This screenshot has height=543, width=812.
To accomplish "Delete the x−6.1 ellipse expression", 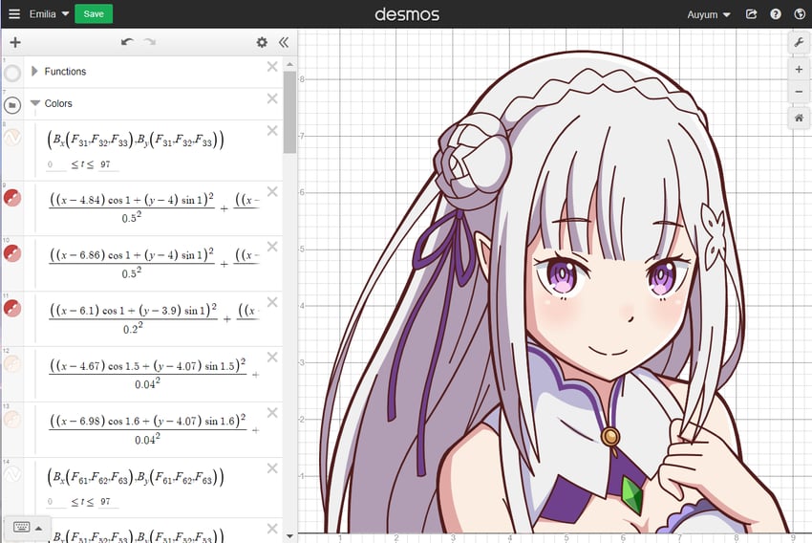I will coord(272,302).
